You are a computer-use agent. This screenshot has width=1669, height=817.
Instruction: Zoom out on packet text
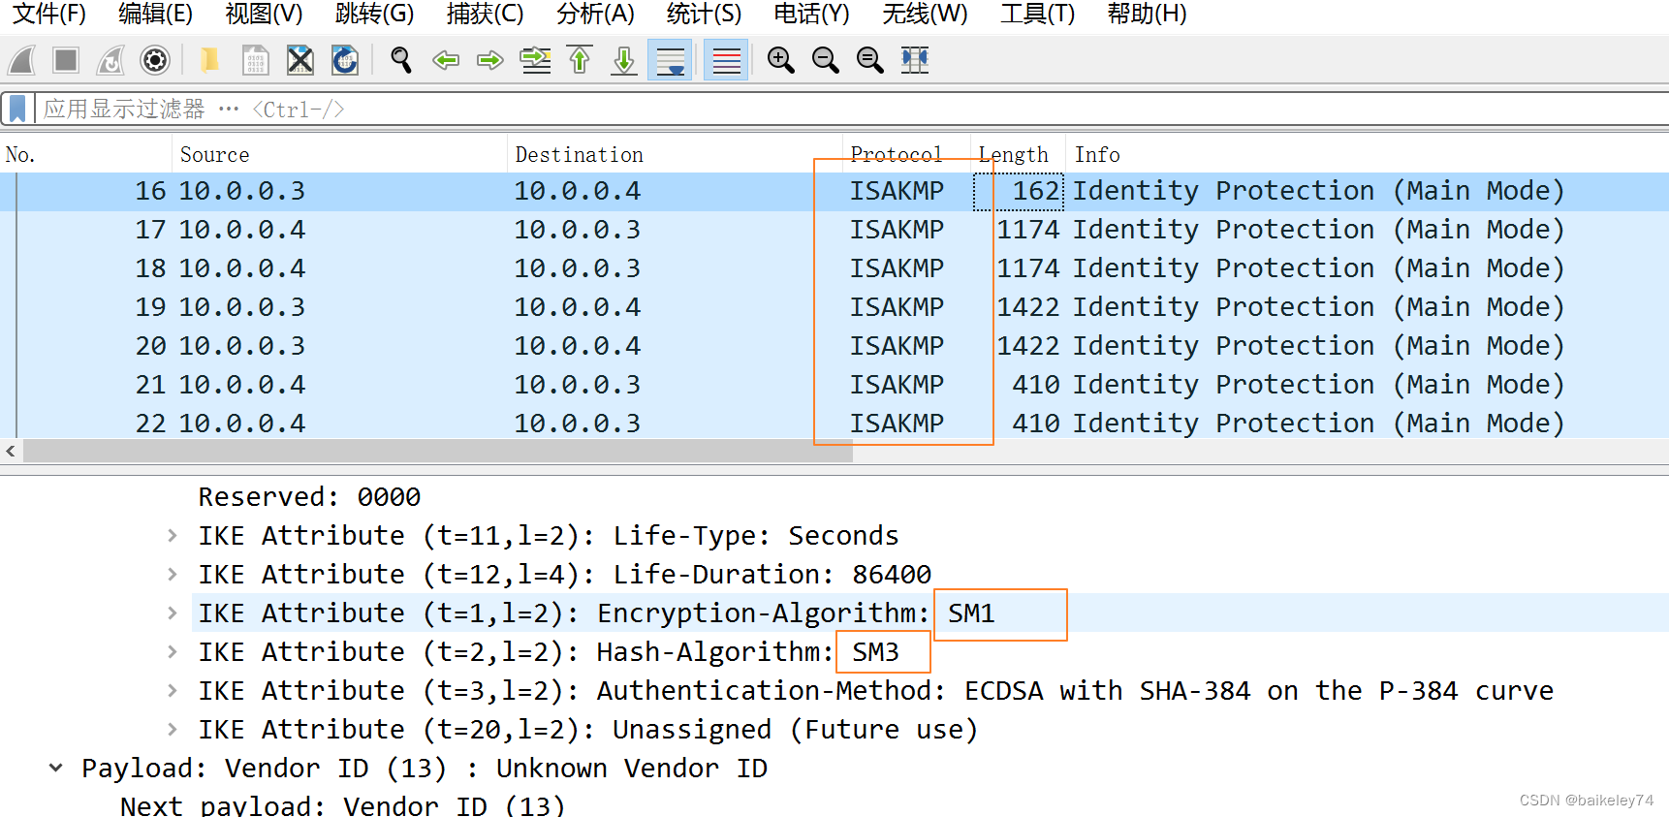coord(825,60)
